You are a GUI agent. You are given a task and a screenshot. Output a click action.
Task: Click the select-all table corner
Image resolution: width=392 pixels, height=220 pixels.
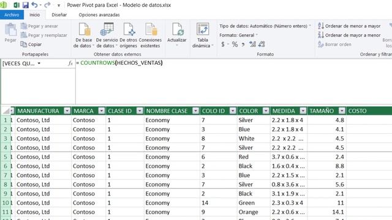point(6,111)
